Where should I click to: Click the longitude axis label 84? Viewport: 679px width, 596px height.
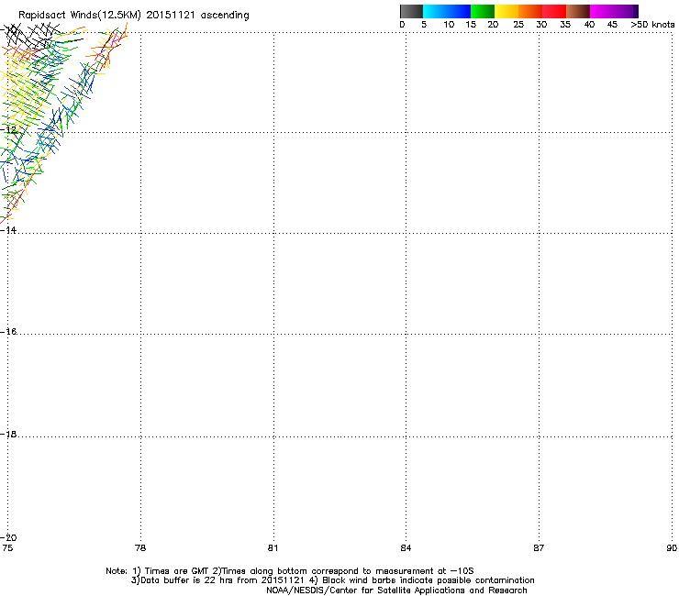coord(406,548)
